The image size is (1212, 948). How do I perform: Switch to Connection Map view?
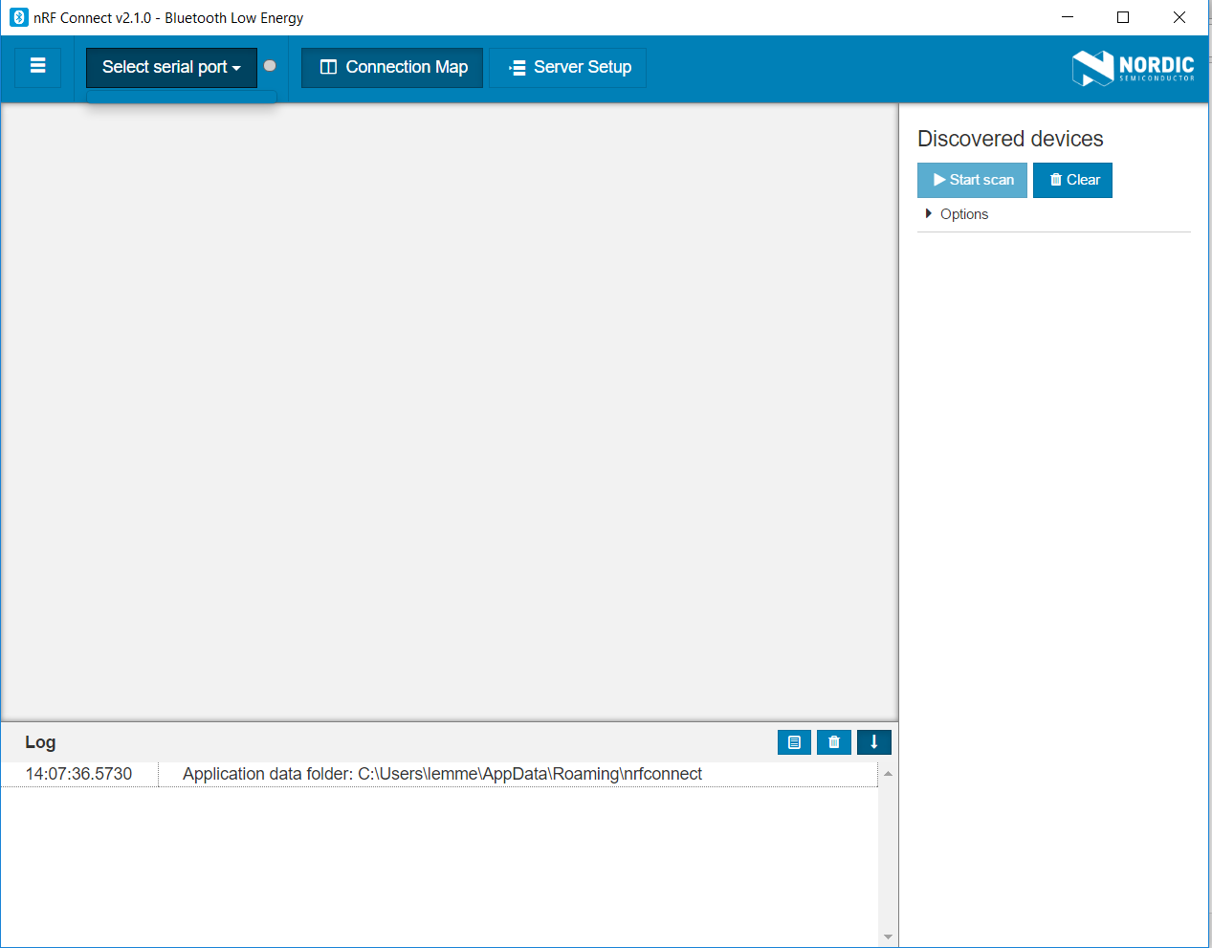(x=392, y=67)
